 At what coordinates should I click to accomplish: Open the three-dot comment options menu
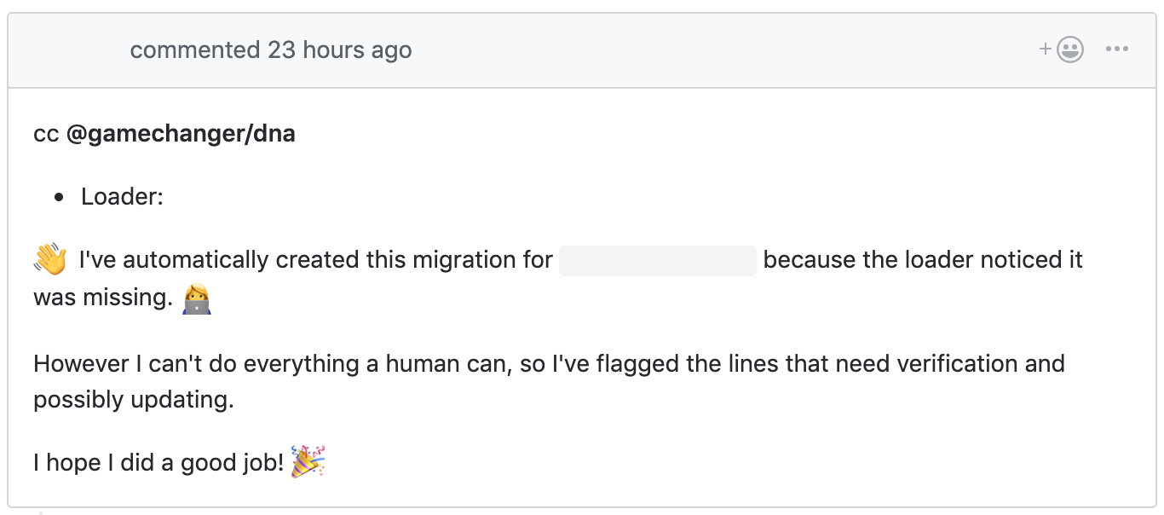(1116, 50)
